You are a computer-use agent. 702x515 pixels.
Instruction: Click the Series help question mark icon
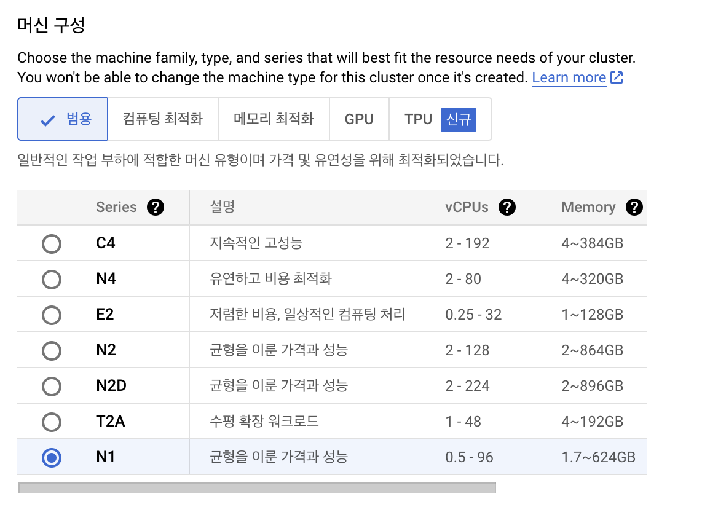point(156,208)
